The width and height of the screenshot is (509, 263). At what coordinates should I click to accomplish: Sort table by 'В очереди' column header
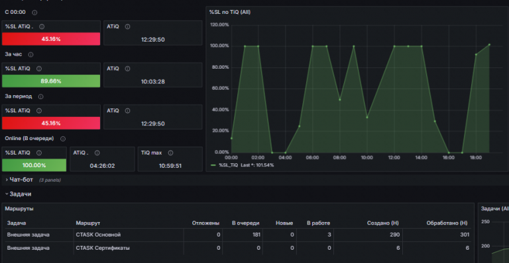(245, 223)
